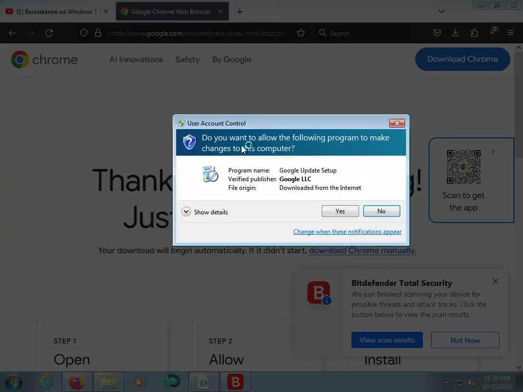Show hidden system tray icons
This screenshot has height=392, width=523.
tap(446, 383)
